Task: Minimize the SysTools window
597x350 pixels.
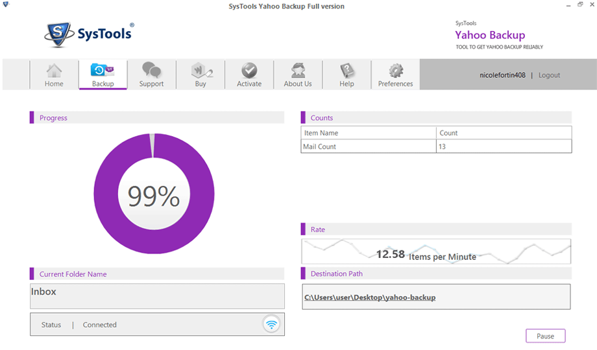Action: (x=568, y=5)
